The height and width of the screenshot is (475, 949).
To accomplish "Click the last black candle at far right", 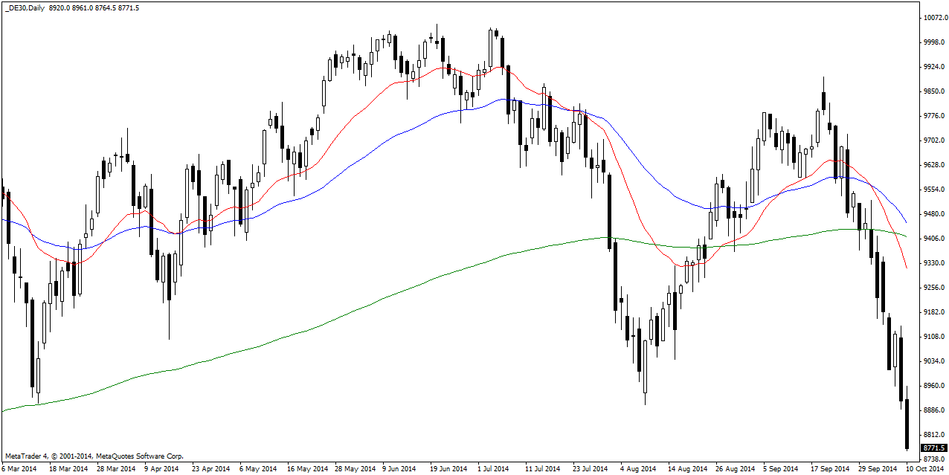I will 907,424.
